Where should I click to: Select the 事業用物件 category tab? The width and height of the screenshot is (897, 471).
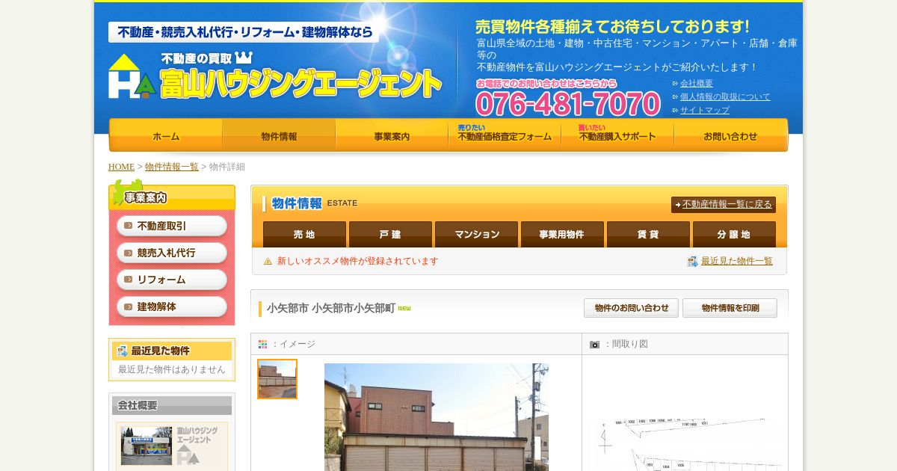click(562, 234)
